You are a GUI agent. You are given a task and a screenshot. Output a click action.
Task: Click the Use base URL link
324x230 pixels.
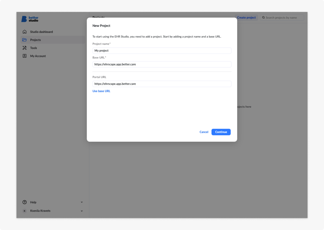(101, 91)
